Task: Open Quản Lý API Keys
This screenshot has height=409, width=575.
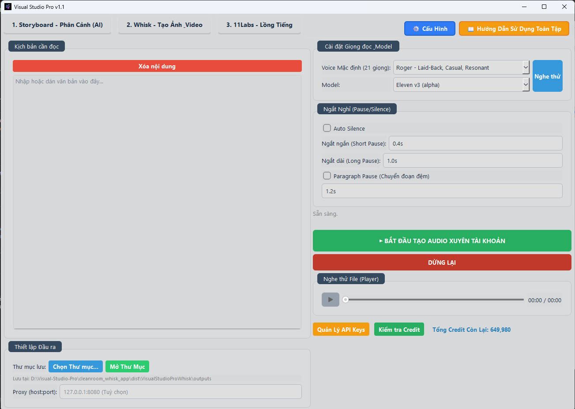Action: (x=341, y=330)
